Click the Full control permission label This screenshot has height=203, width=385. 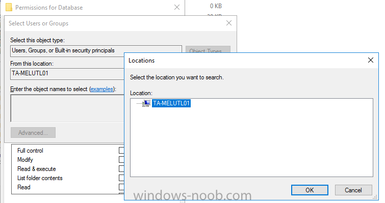pyautogui.click(x=30, y=151)
